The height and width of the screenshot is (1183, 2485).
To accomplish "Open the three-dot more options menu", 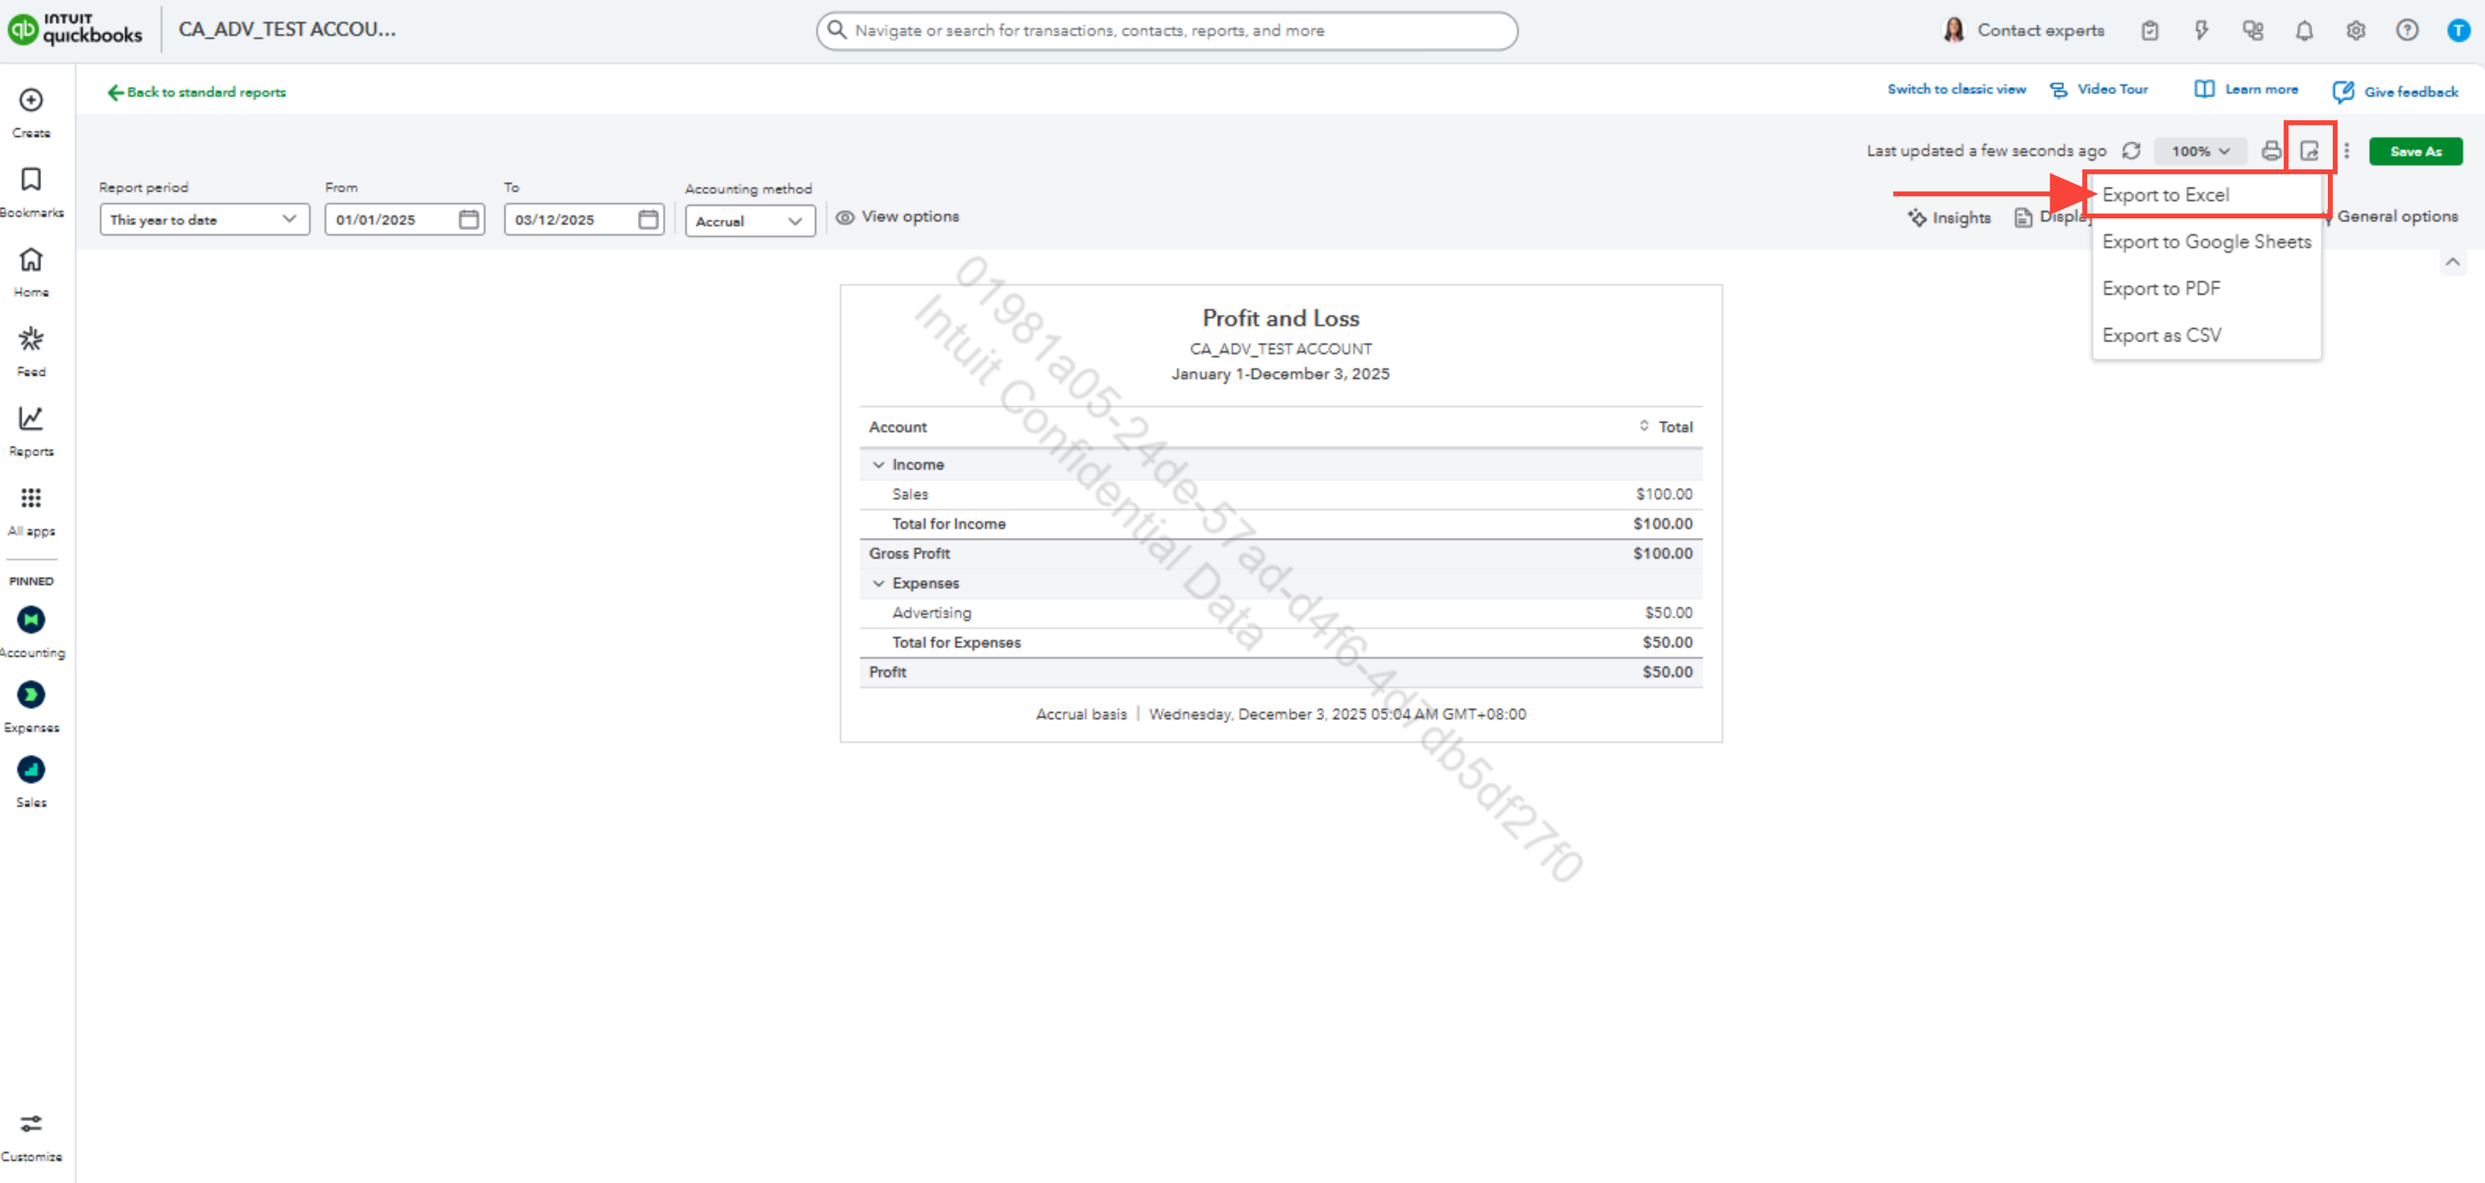I will click(2346, 152).
